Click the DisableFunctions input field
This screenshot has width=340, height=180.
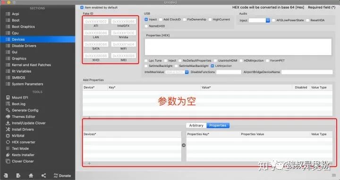click(229, 72)
